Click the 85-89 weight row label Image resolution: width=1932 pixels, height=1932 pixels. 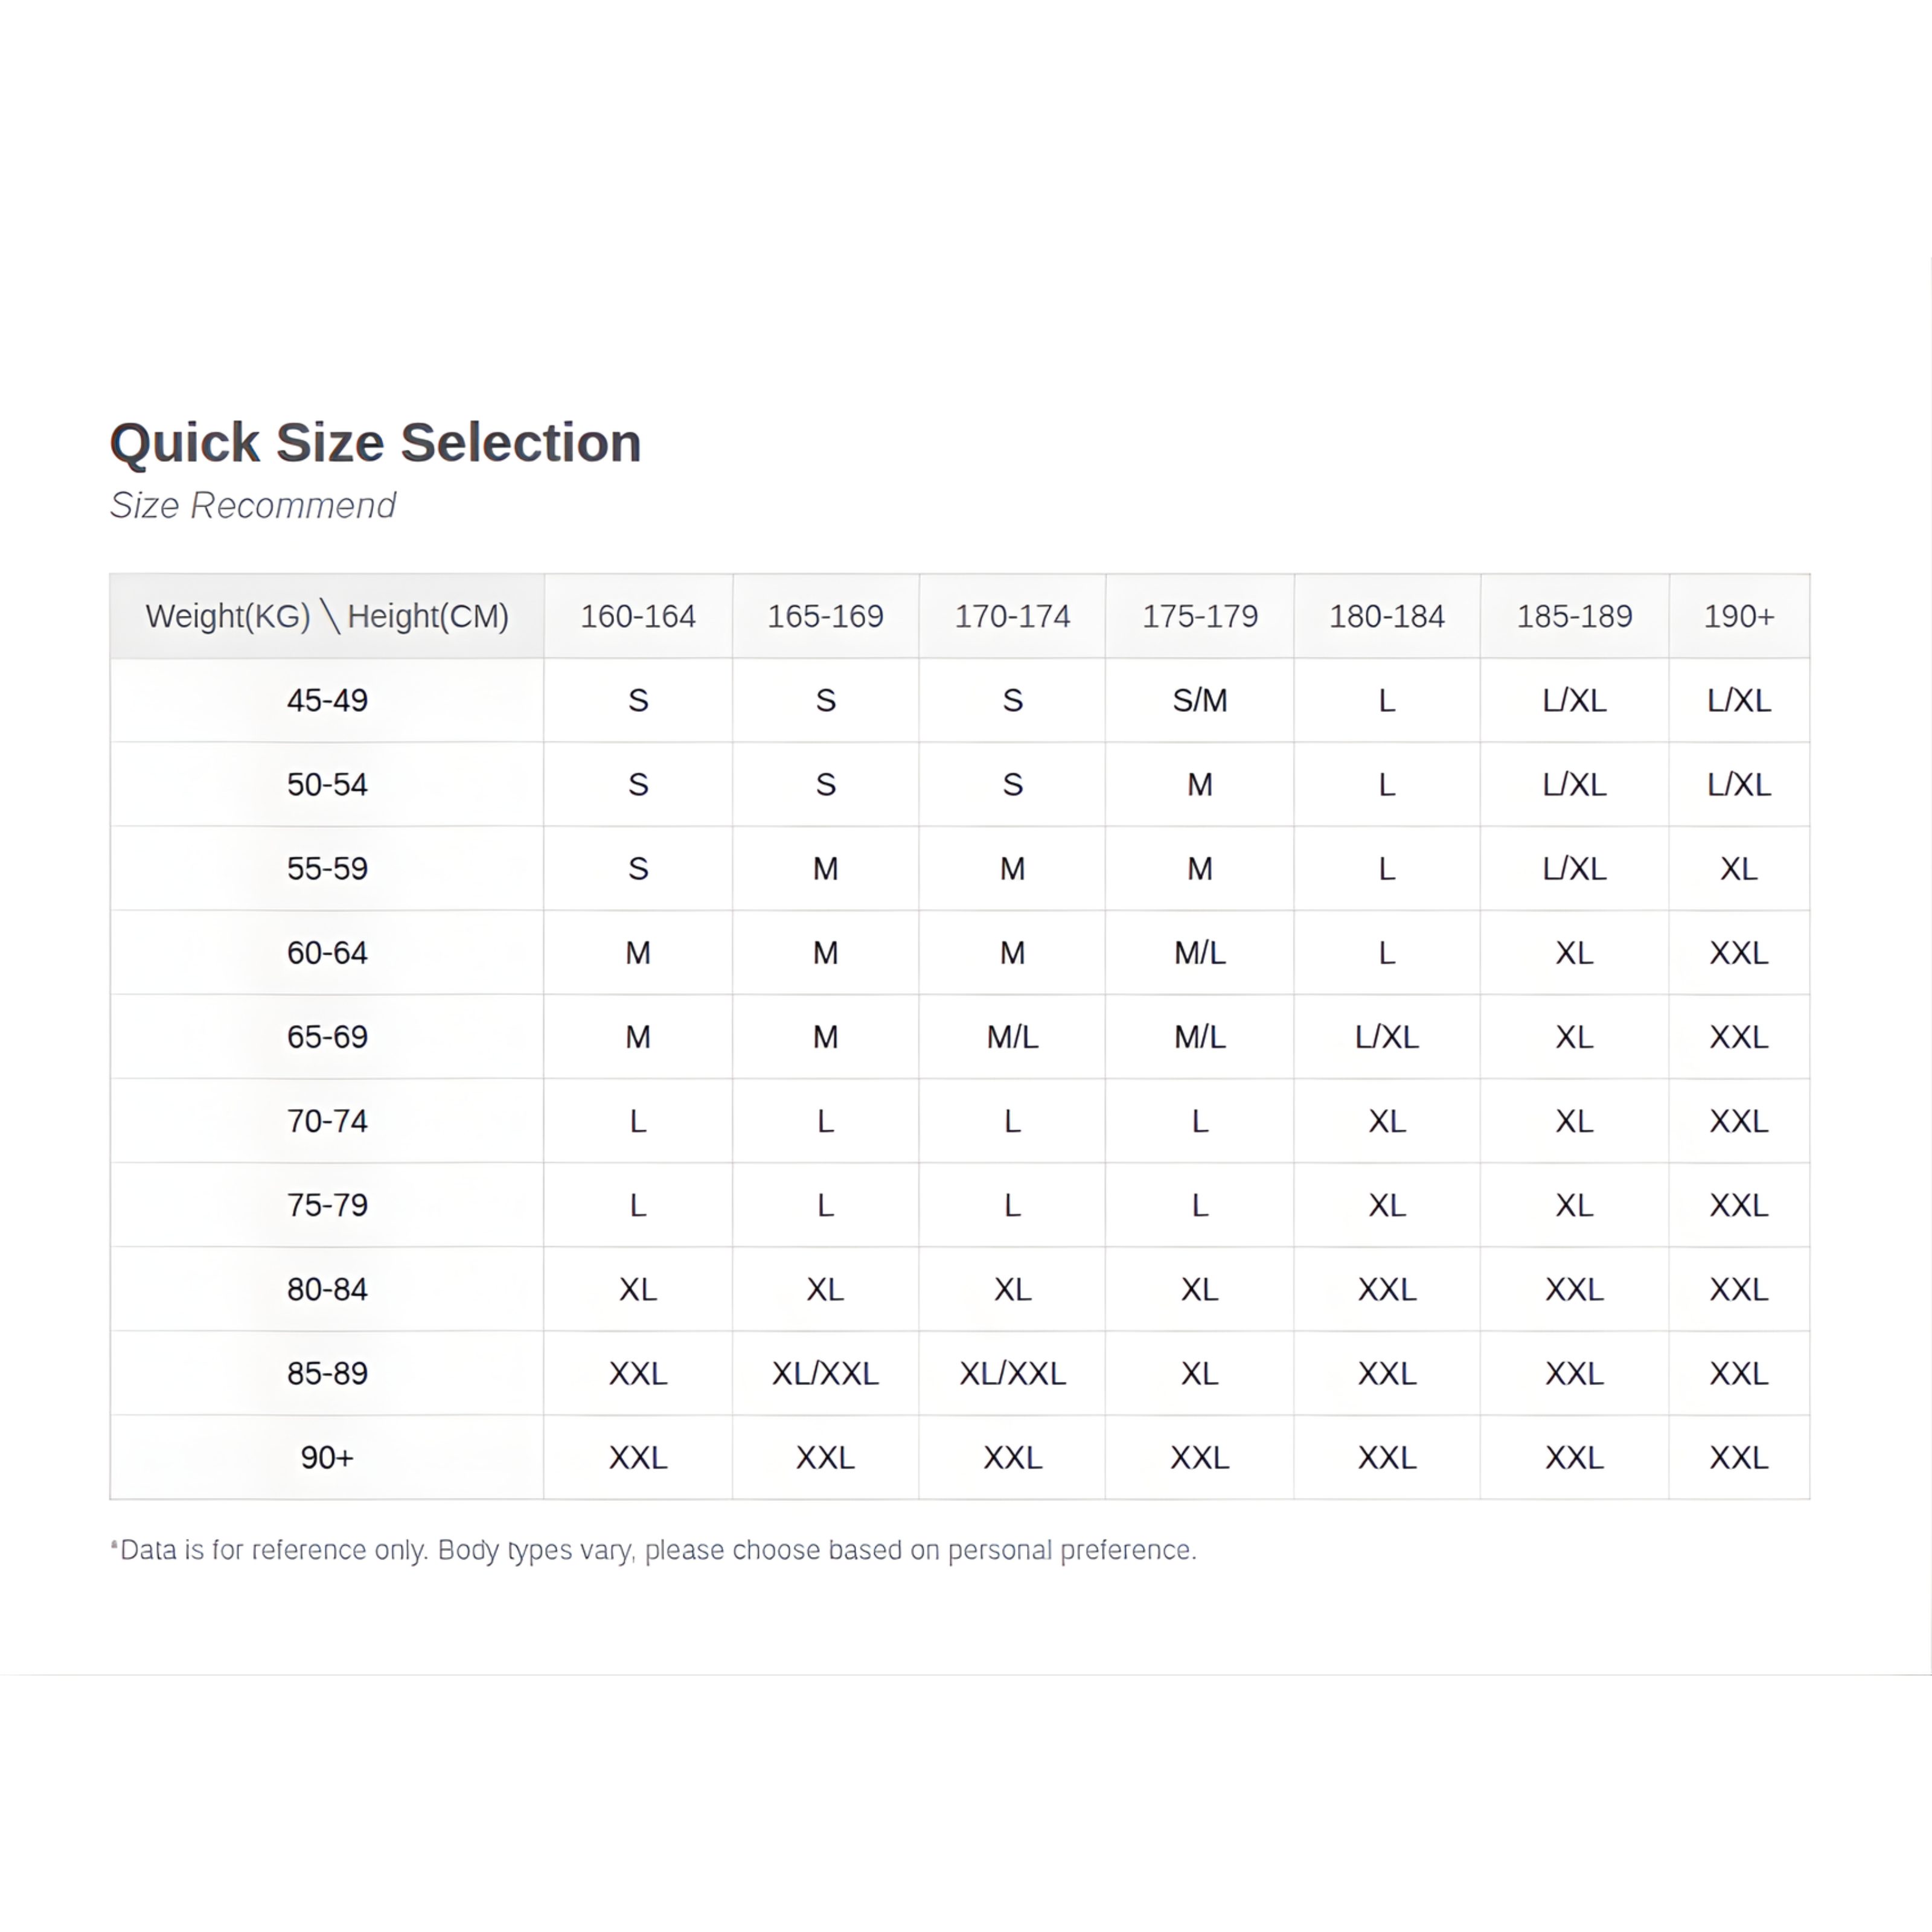[327, 1373]
